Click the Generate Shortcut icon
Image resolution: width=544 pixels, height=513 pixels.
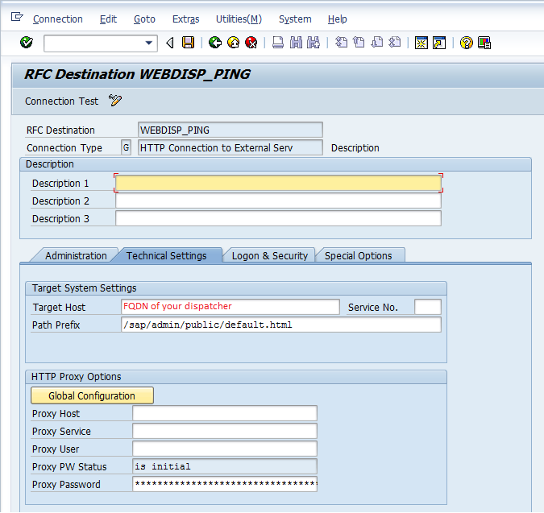(439, 43)
